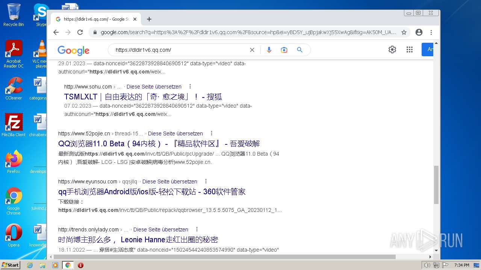The width and height of the screenshot is (481, 270).
Task: Start voice search with the microphone icon
Action: (269, 50)
